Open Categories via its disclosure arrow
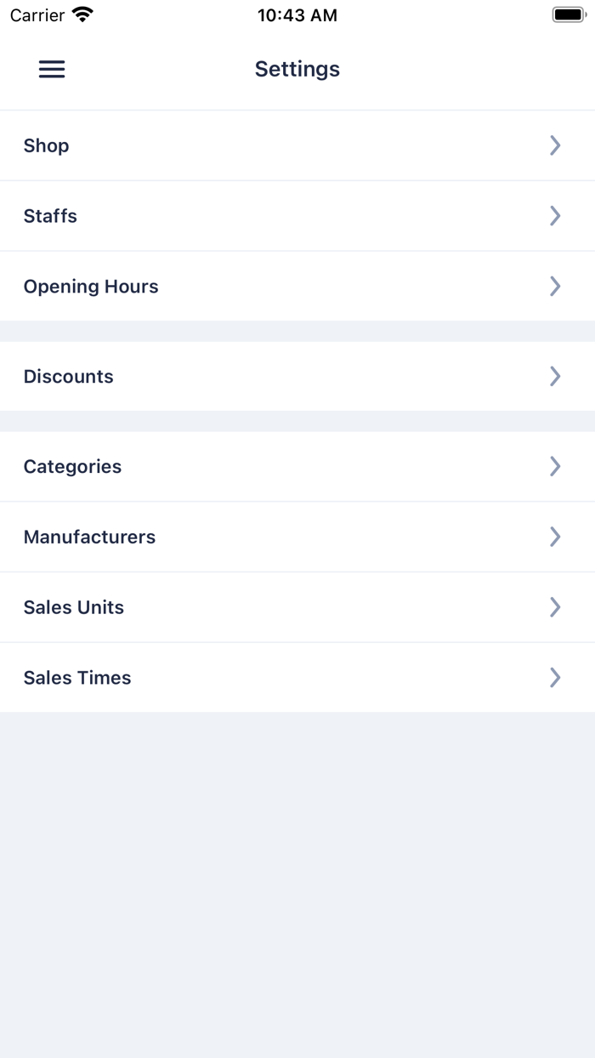This screenshot has width=595, height=1058. coord(555,466)
